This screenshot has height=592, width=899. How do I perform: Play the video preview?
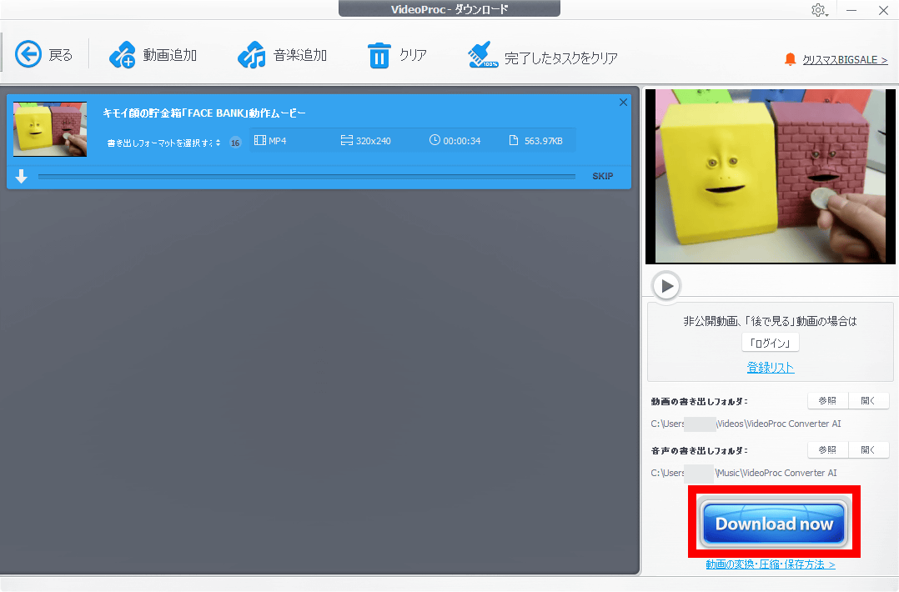coord(666,286)
